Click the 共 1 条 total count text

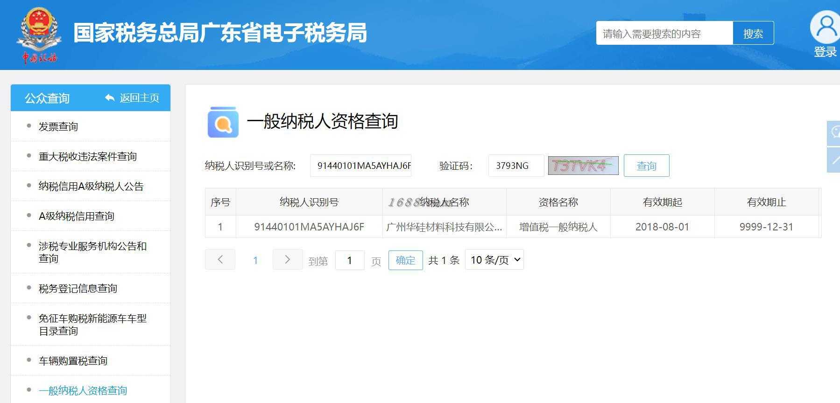(x=444, y=260)
